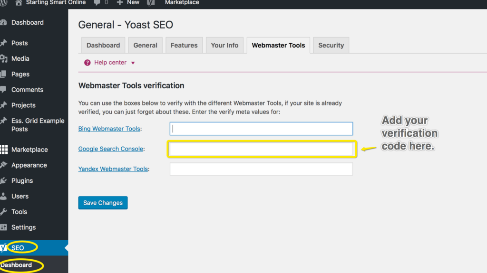Click the Pages icon in sidebar
This screenshot has width=487, height=273.
3,74
